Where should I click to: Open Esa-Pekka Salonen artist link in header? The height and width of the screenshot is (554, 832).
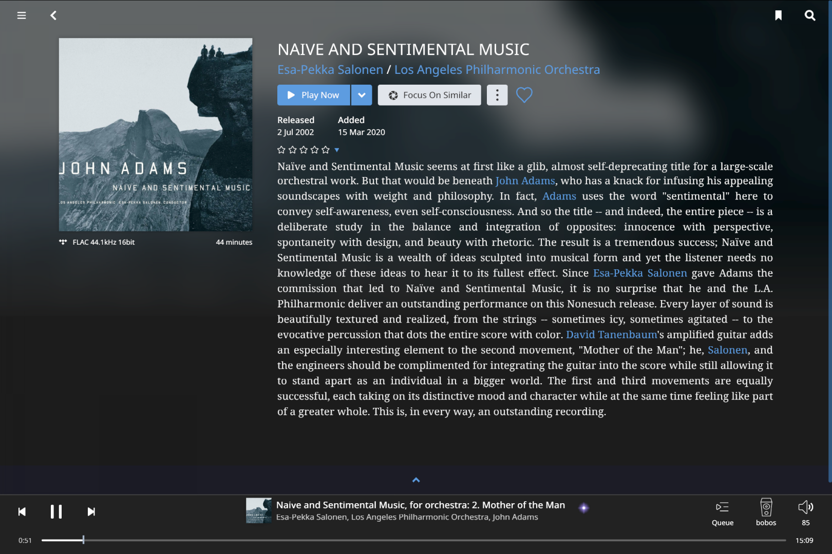point(330,70)
